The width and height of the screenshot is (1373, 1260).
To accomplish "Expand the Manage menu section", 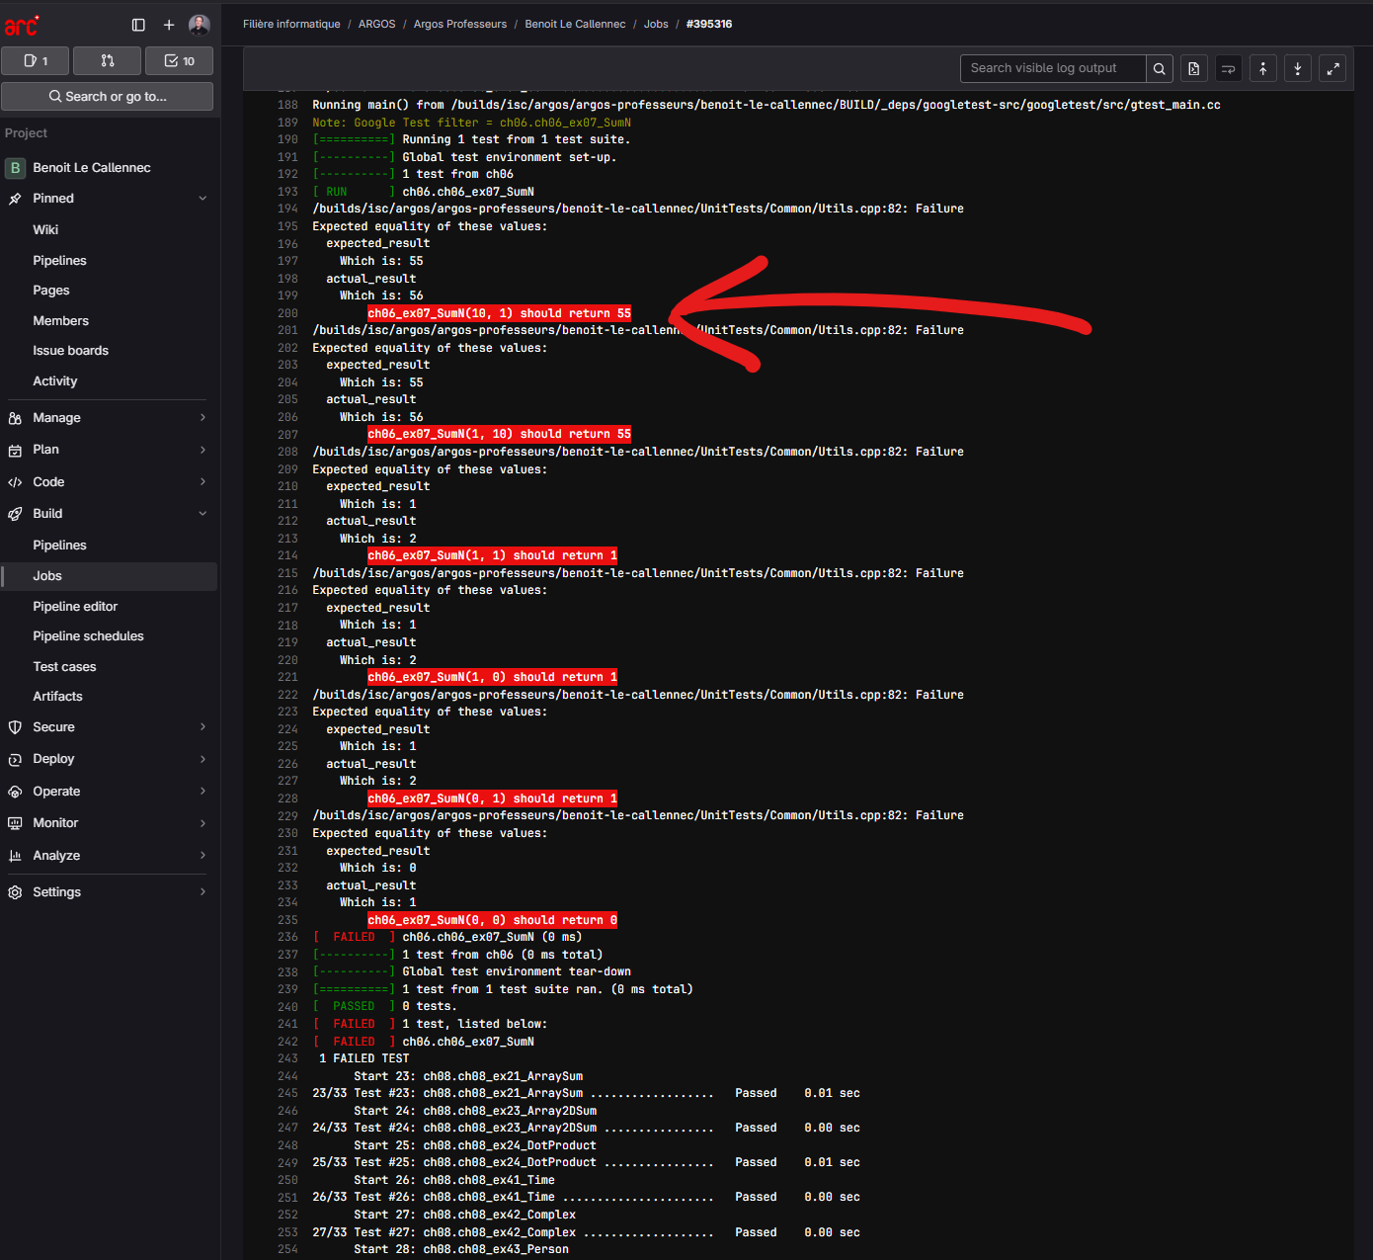I will click(109, 418).
